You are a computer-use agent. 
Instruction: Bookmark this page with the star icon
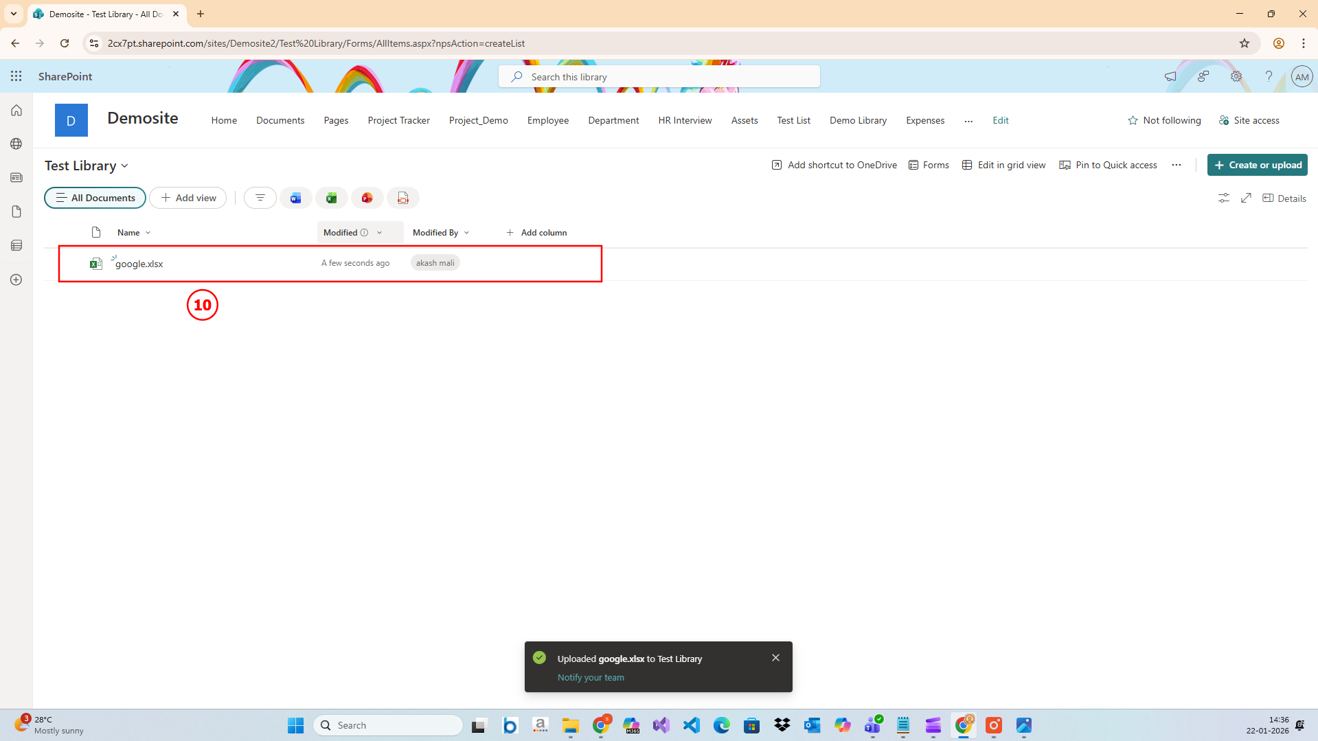1245,43
